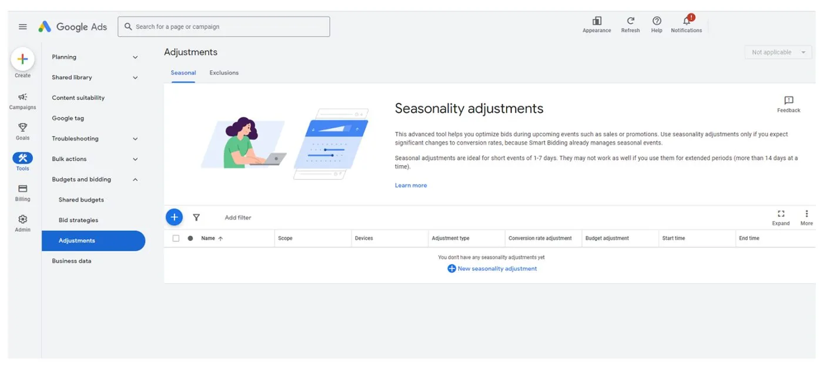Tick the select-all checkbox in table header
Viewport: 823px width, 392px height.
(176, 239)
